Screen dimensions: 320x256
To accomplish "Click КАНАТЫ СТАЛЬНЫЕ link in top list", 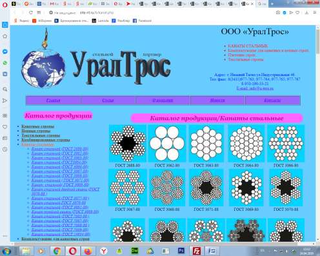I will (248, 46).
